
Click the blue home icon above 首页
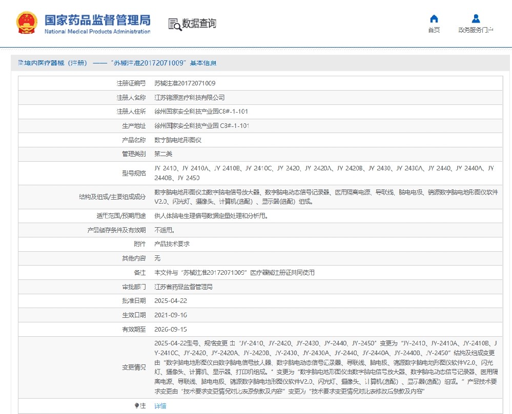[433, 18]
